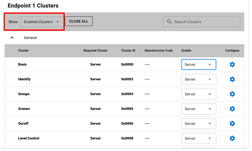252x151 pixels.
Task: Click the Search Clusters input field
Action: [201, 22]
